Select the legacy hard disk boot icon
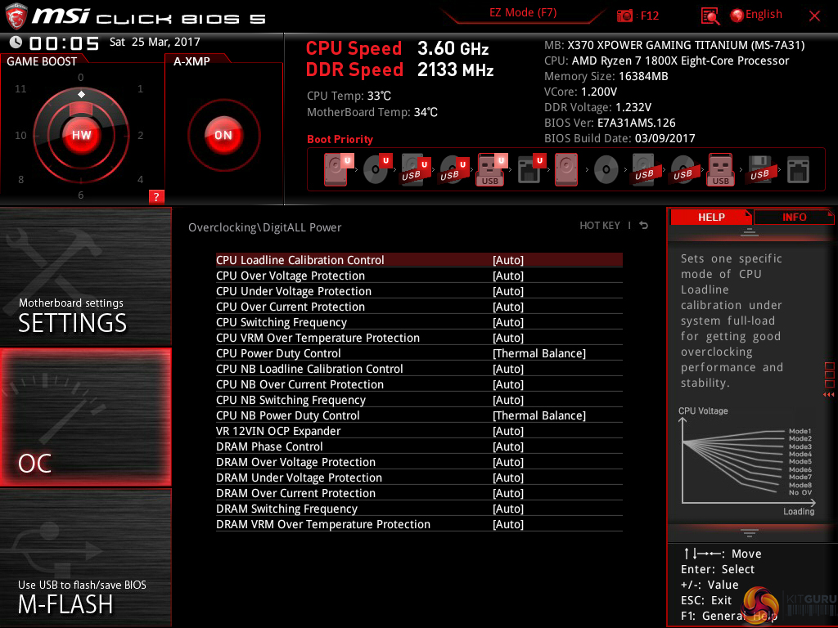Viewport: 838px width, 628px height. point(566,169)
